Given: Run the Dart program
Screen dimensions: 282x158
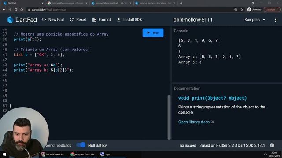Looking at the screenshot, I should click(153, 33).
